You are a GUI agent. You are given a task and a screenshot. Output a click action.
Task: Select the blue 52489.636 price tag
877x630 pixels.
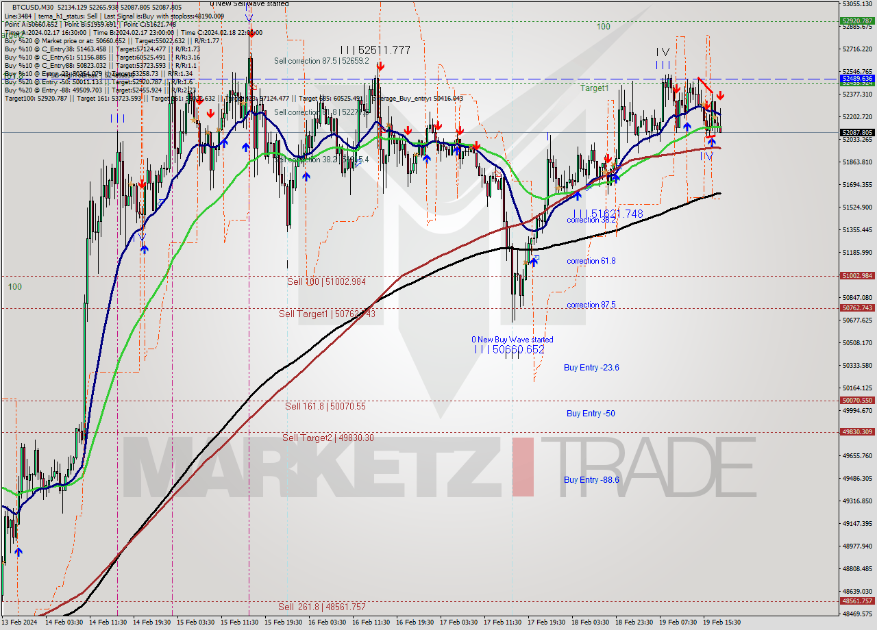click(857, 79)
